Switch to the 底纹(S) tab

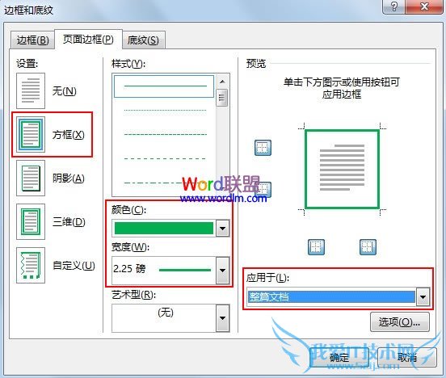[x=143, y=40]
